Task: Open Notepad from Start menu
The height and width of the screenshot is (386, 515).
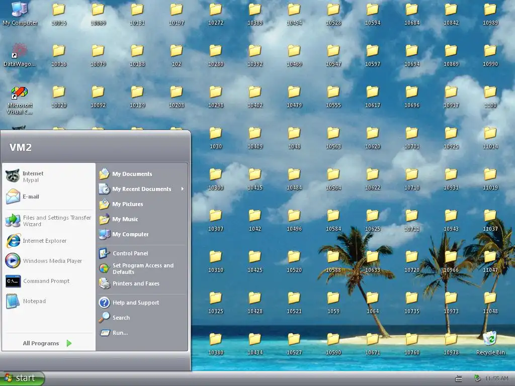Action: tap(49, 301)
